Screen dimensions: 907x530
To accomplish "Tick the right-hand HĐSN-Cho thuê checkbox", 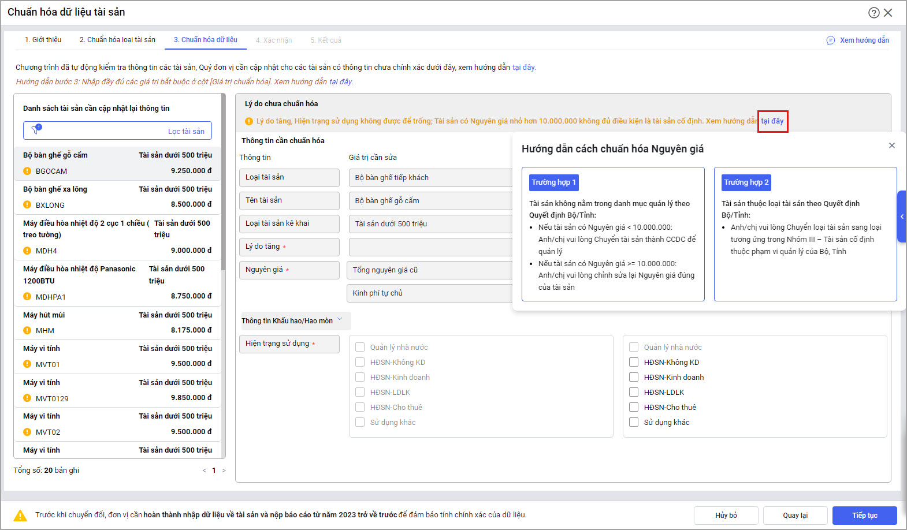I will (x=634, y=407).
